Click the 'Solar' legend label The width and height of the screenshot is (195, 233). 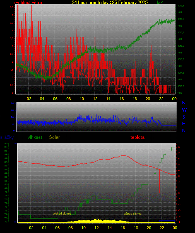(x=54, y=137)
